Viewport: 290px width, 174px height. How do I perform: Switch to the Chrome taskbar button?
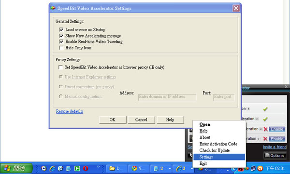point(139,169)
